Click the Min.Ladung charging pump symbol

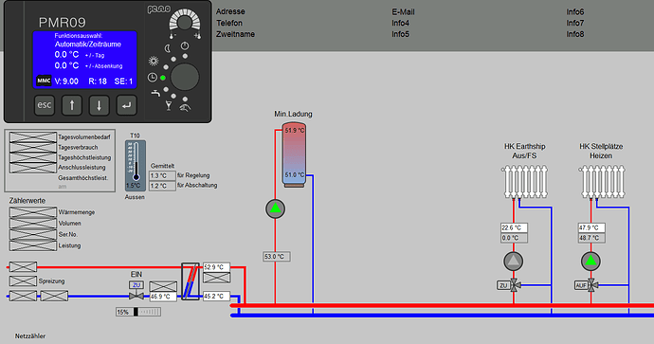pos(275,208)
